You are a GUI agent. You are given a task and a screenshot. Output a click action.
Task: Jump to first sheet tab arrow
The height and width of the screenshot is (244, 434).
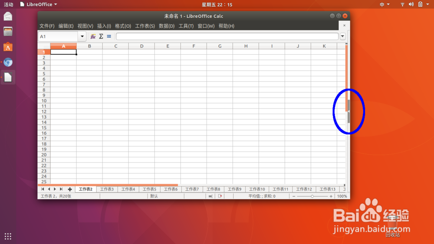pyautogui.click(x=43, y=189)
